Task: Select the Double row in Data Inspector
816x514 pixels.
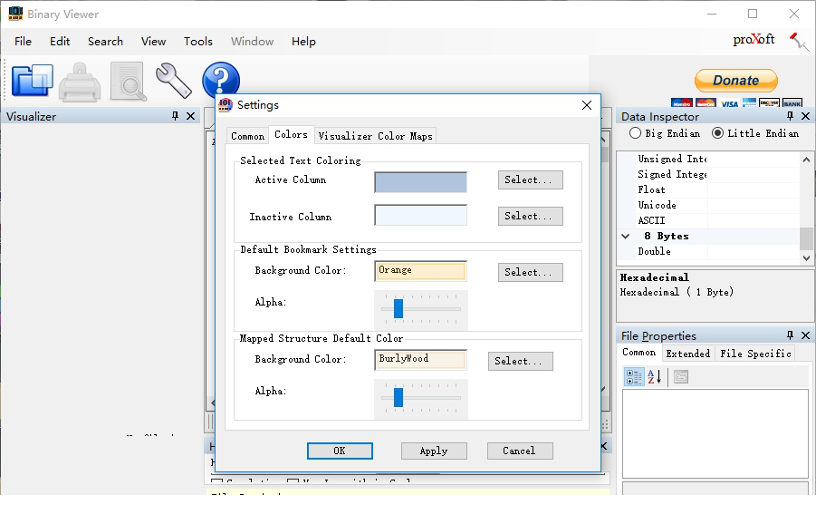Action: point(707,251)
